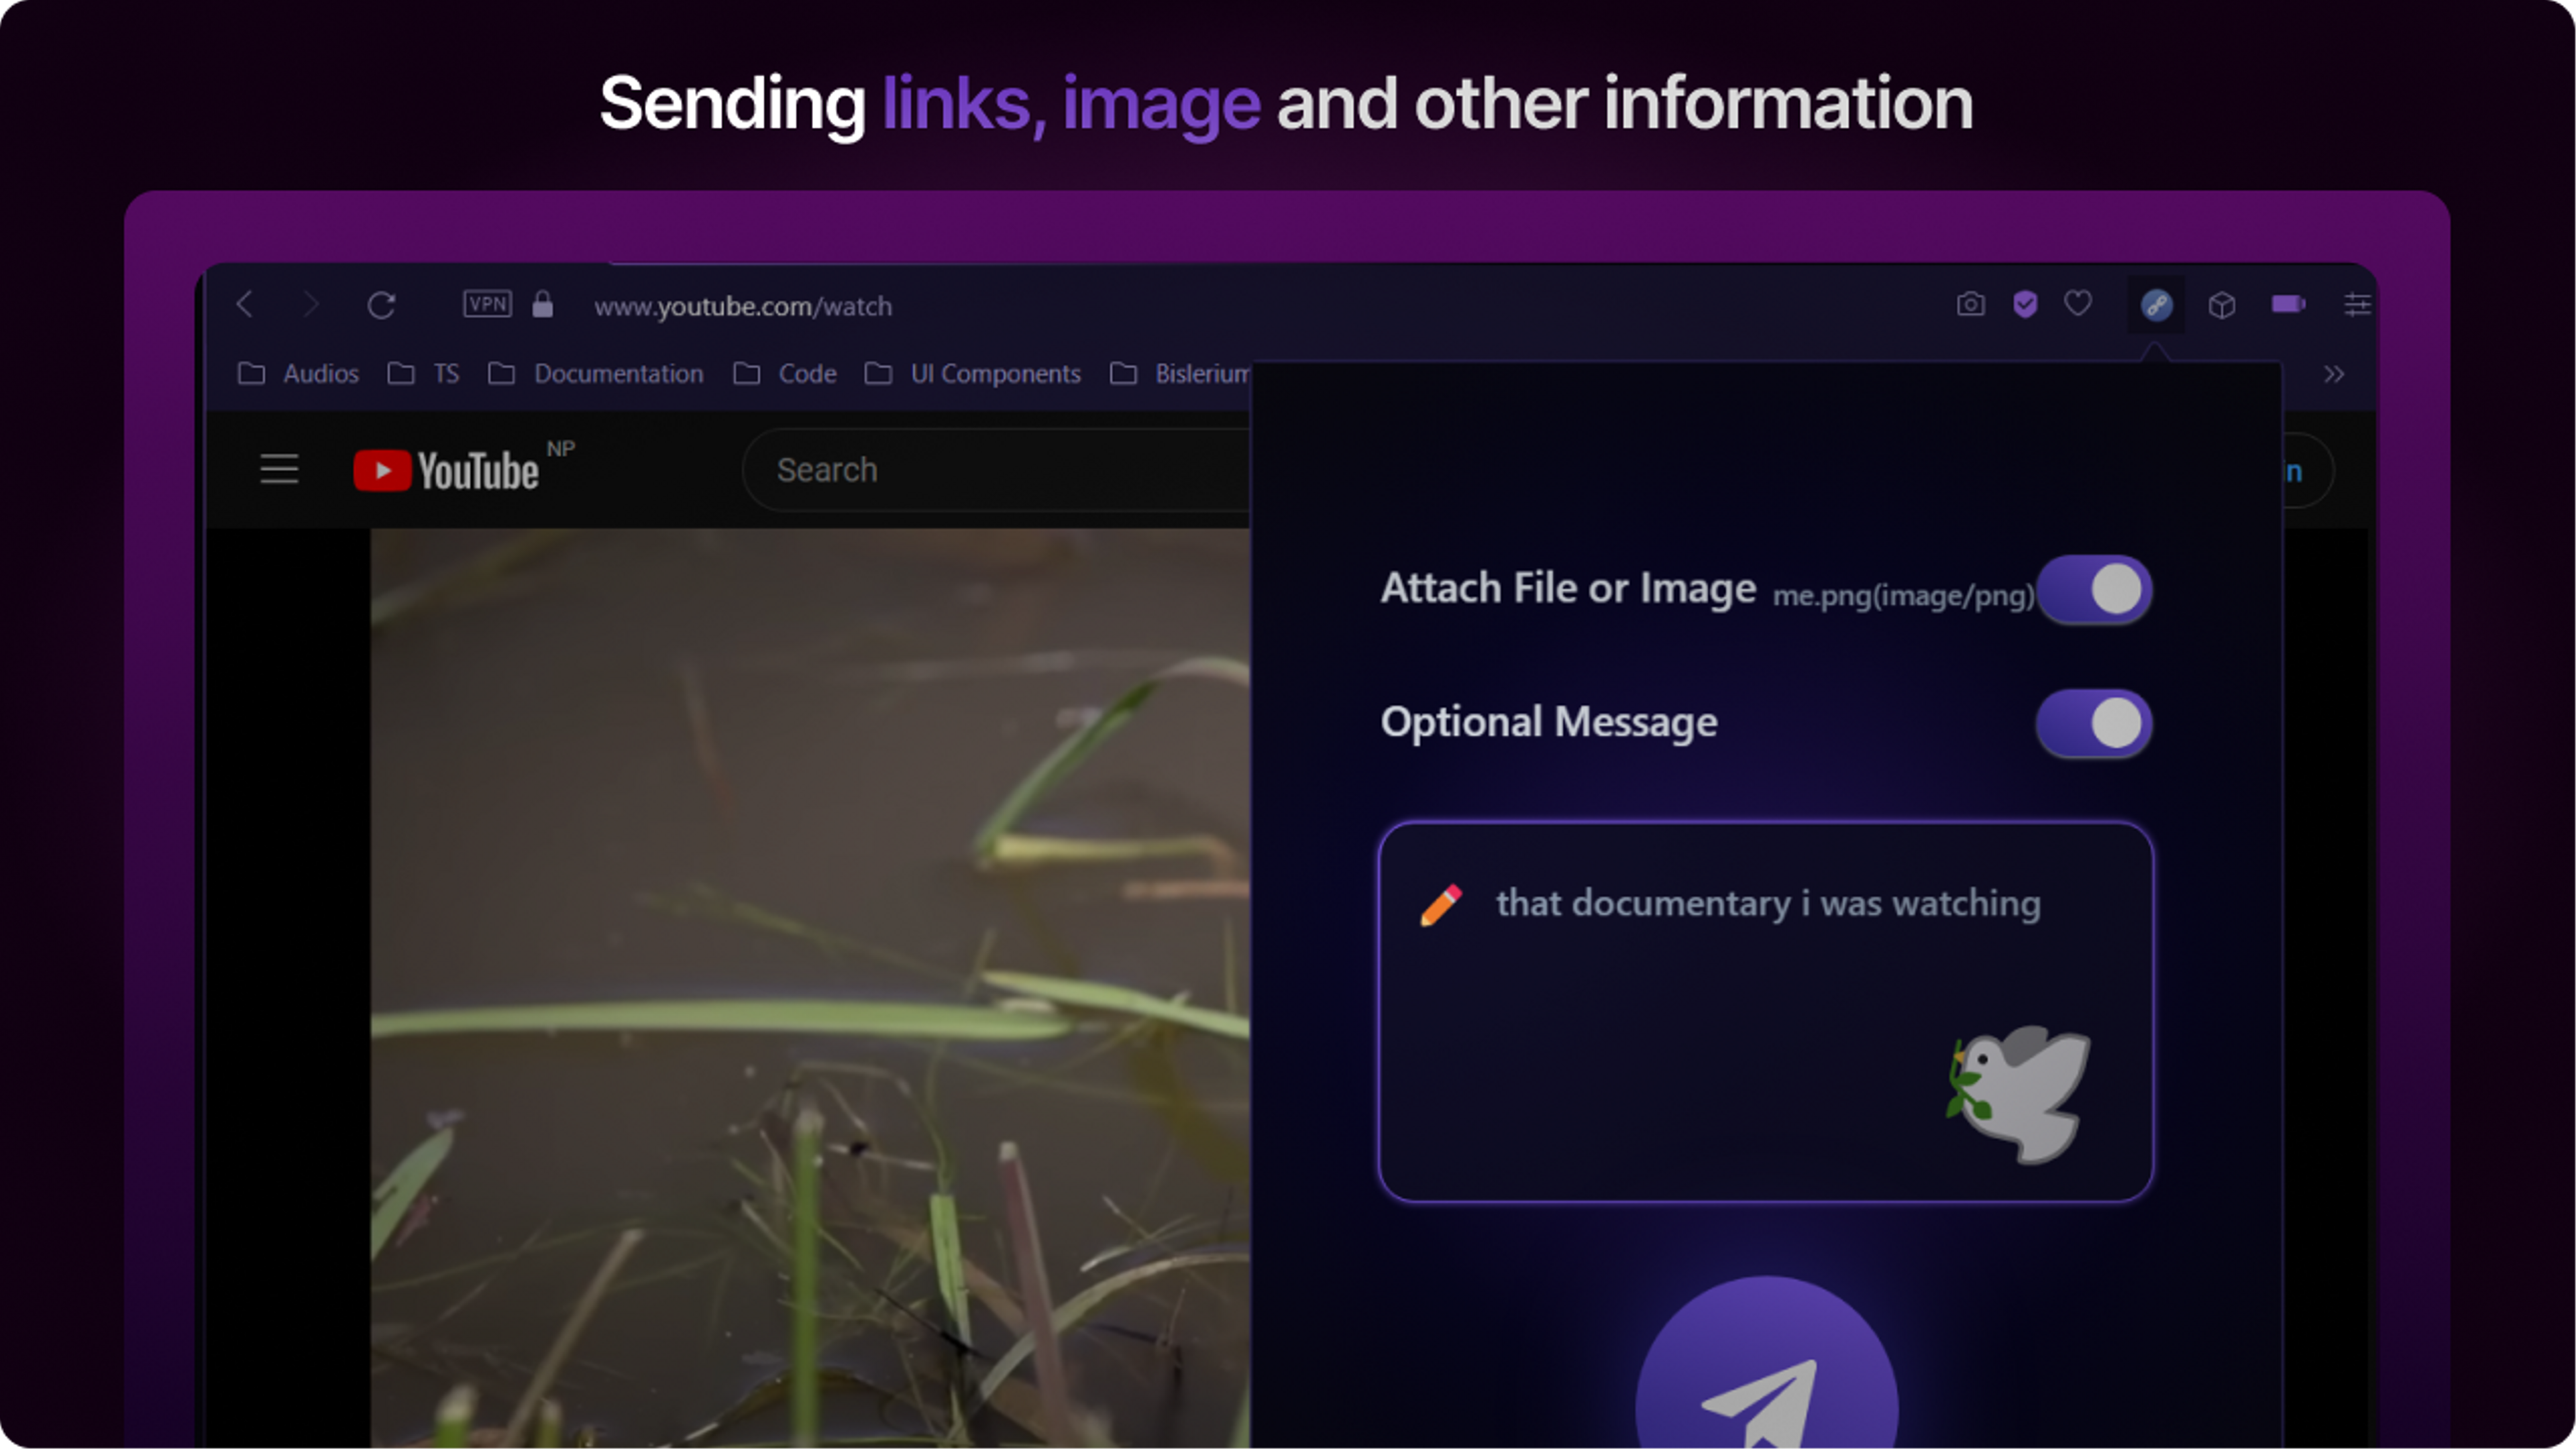Click the pencil icon in the message box
2576x1449 pixels.
pos(1441,905)
